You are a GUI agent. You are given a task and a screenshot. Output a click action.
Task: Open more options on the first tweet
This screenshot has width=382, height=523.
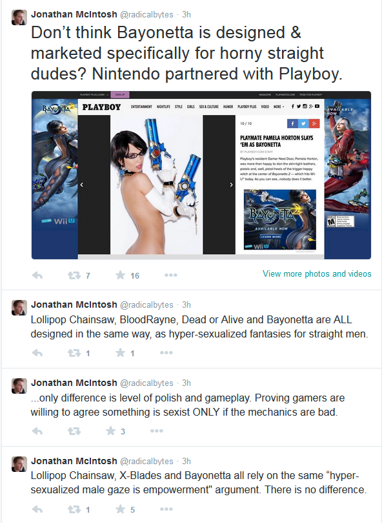(x=170, y=275)
